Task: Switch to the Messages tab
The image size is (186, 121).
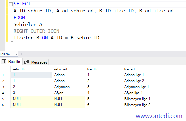Action: 36,62
